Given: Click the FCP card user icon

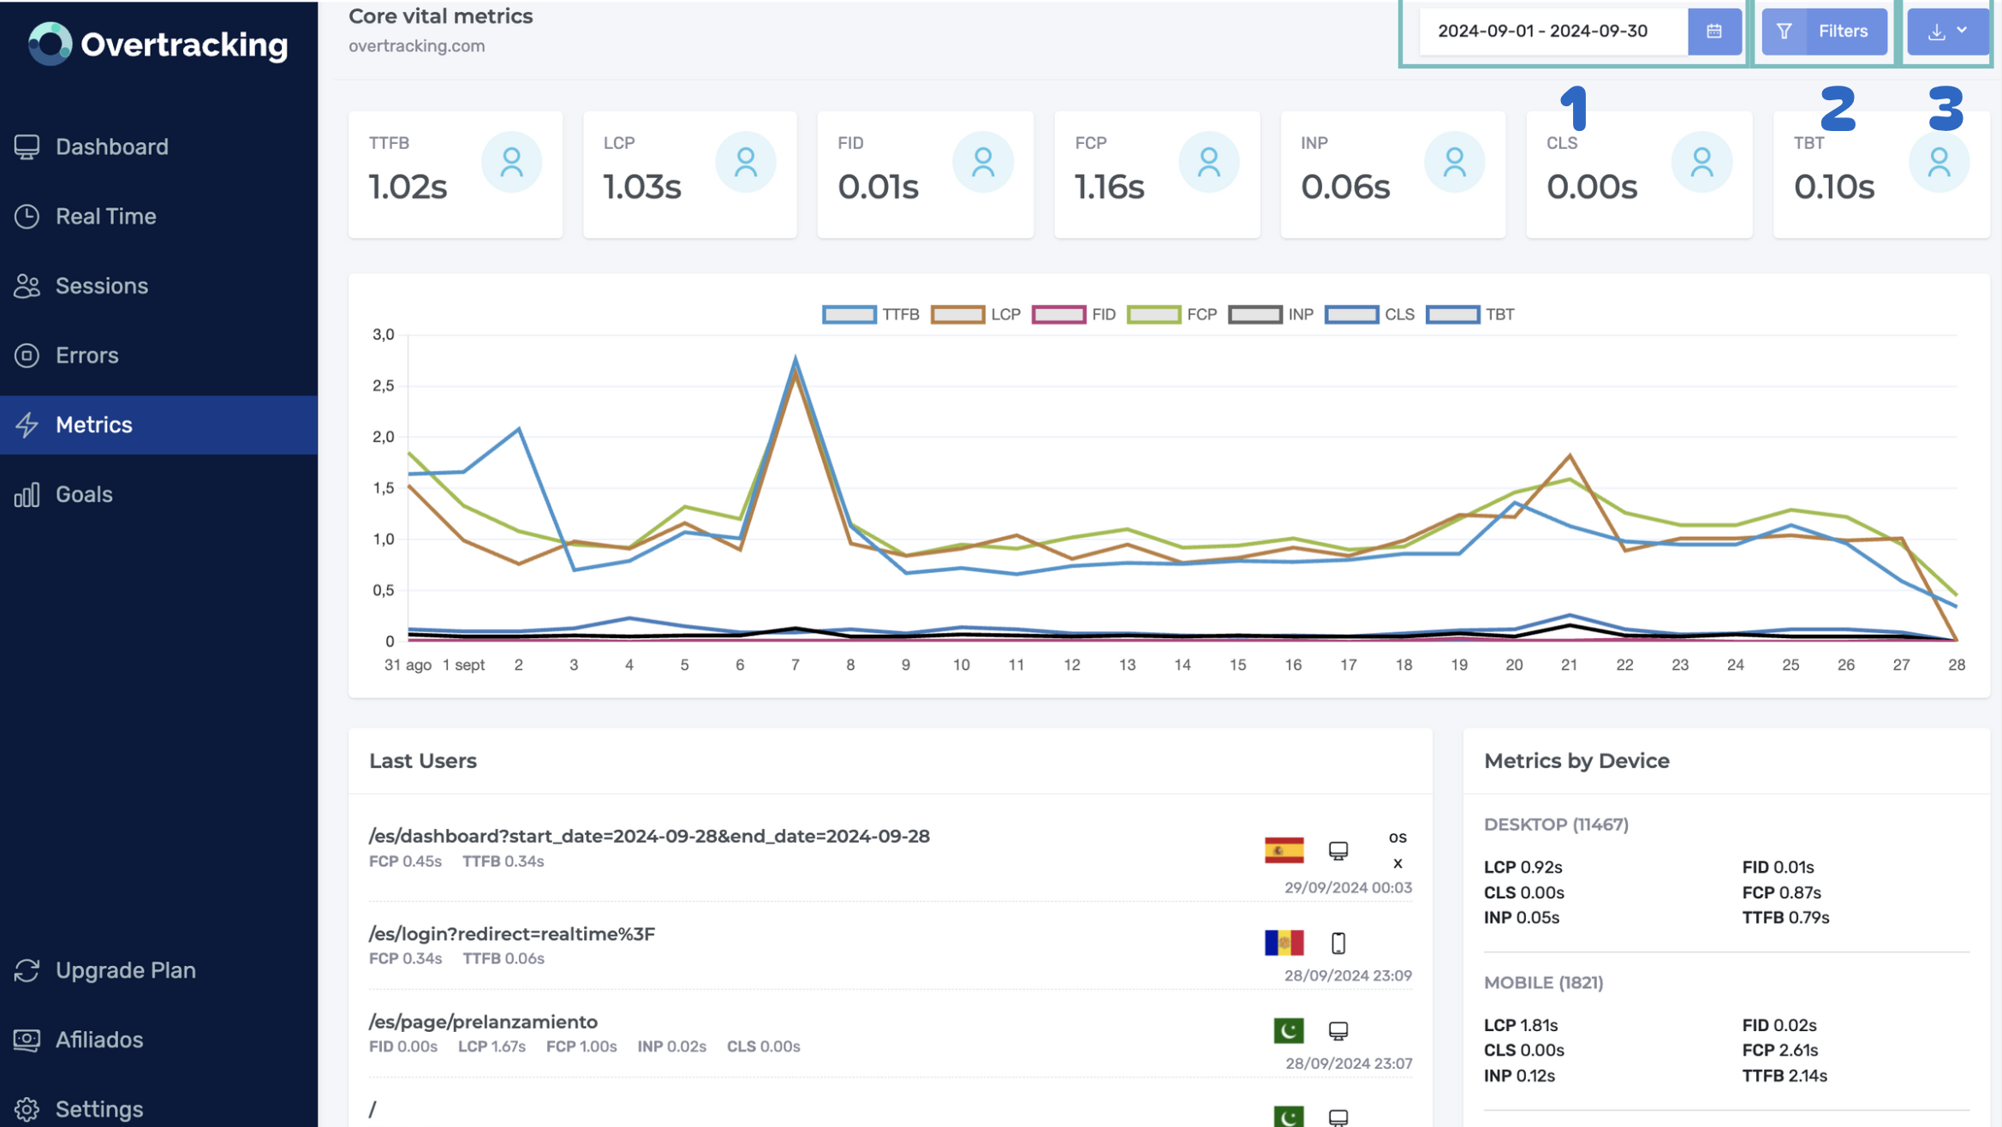Looking at the screenshot, I should click(x=1209, y=162).
